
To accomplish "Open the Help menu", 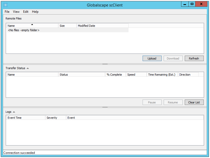I will coord(35,12).
